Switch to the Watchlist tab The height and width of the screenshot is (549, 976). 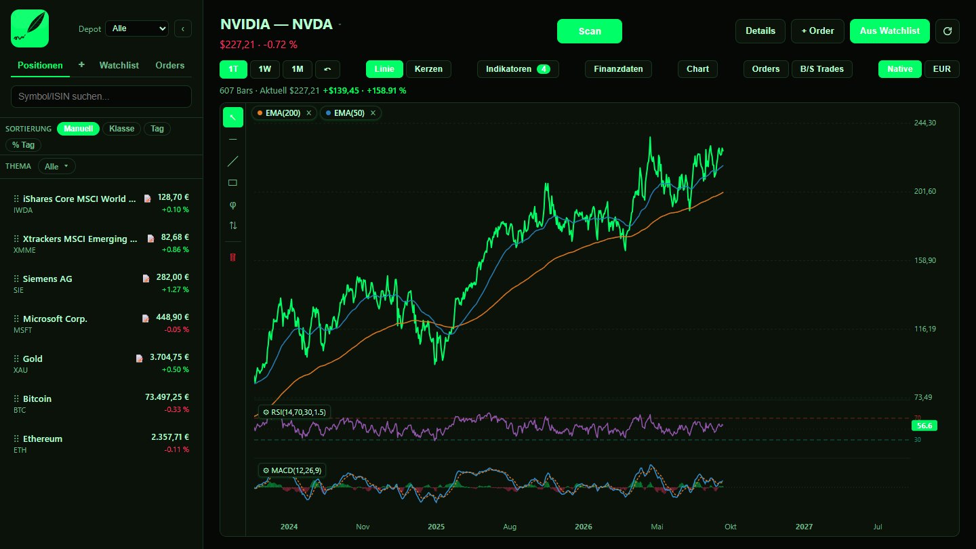click(119, 65)
